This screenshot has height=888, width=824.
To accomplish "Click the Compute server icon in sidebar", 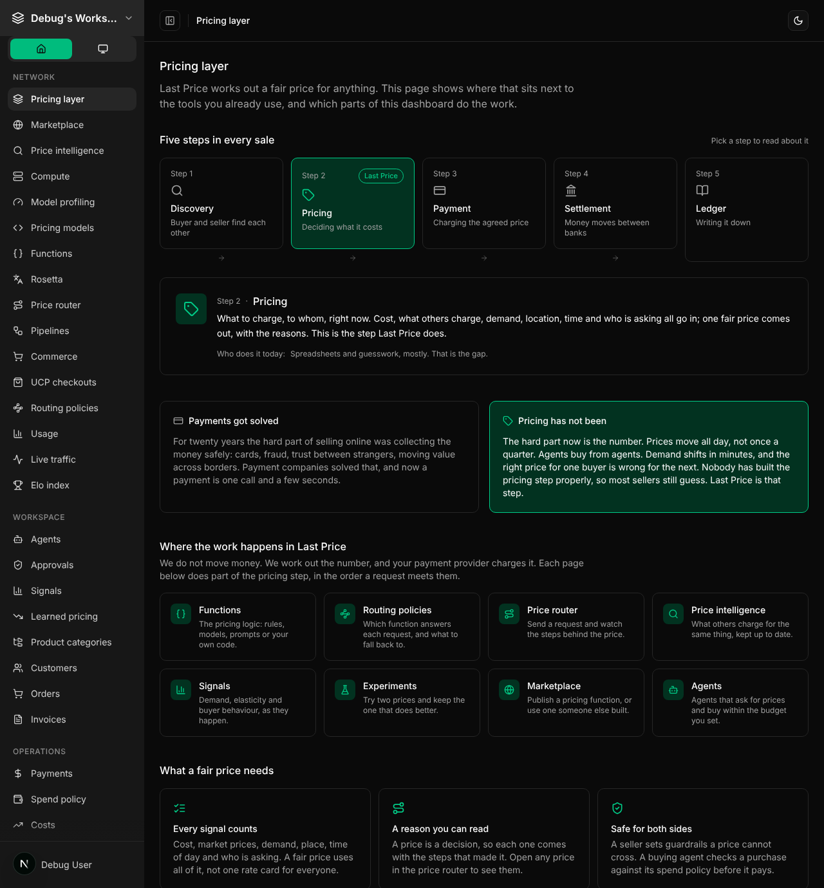I will click(18, 176).
